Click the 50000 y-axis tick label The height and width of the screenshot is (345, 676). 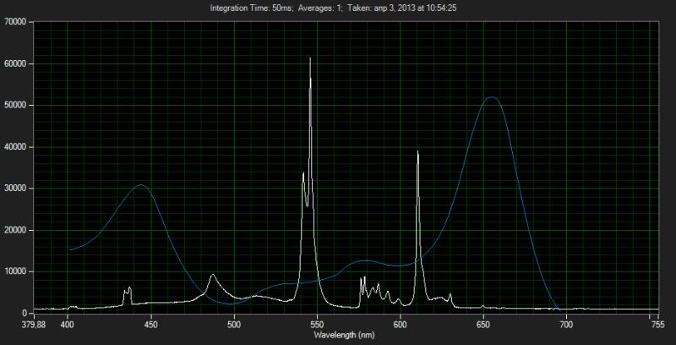click(x=16, y=105)
